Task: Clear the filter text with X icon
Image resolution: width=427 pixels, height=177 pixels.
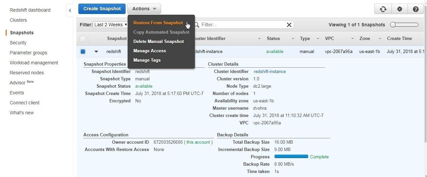Action: coord(289,25)
